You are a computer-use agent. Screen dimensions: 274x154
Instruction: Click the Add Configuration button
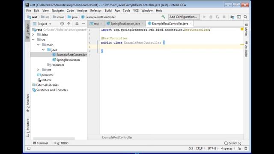click(x=184, y=17)
